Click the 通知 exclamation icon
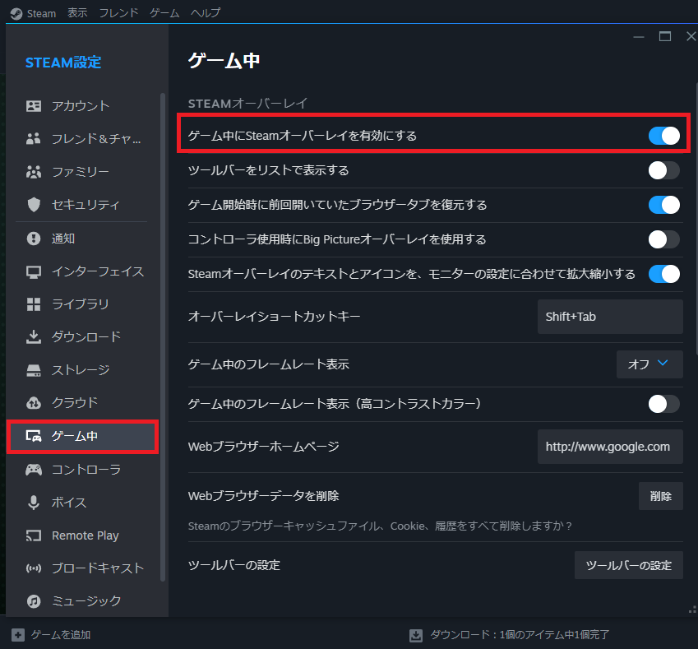This screenshot has width=698, height=649. pos(34,239)
